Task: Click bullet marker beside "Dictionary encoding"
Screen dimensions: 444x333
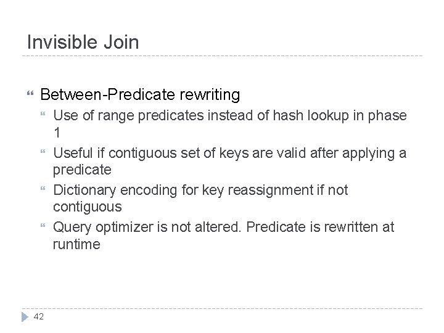Action: (43, 190)
